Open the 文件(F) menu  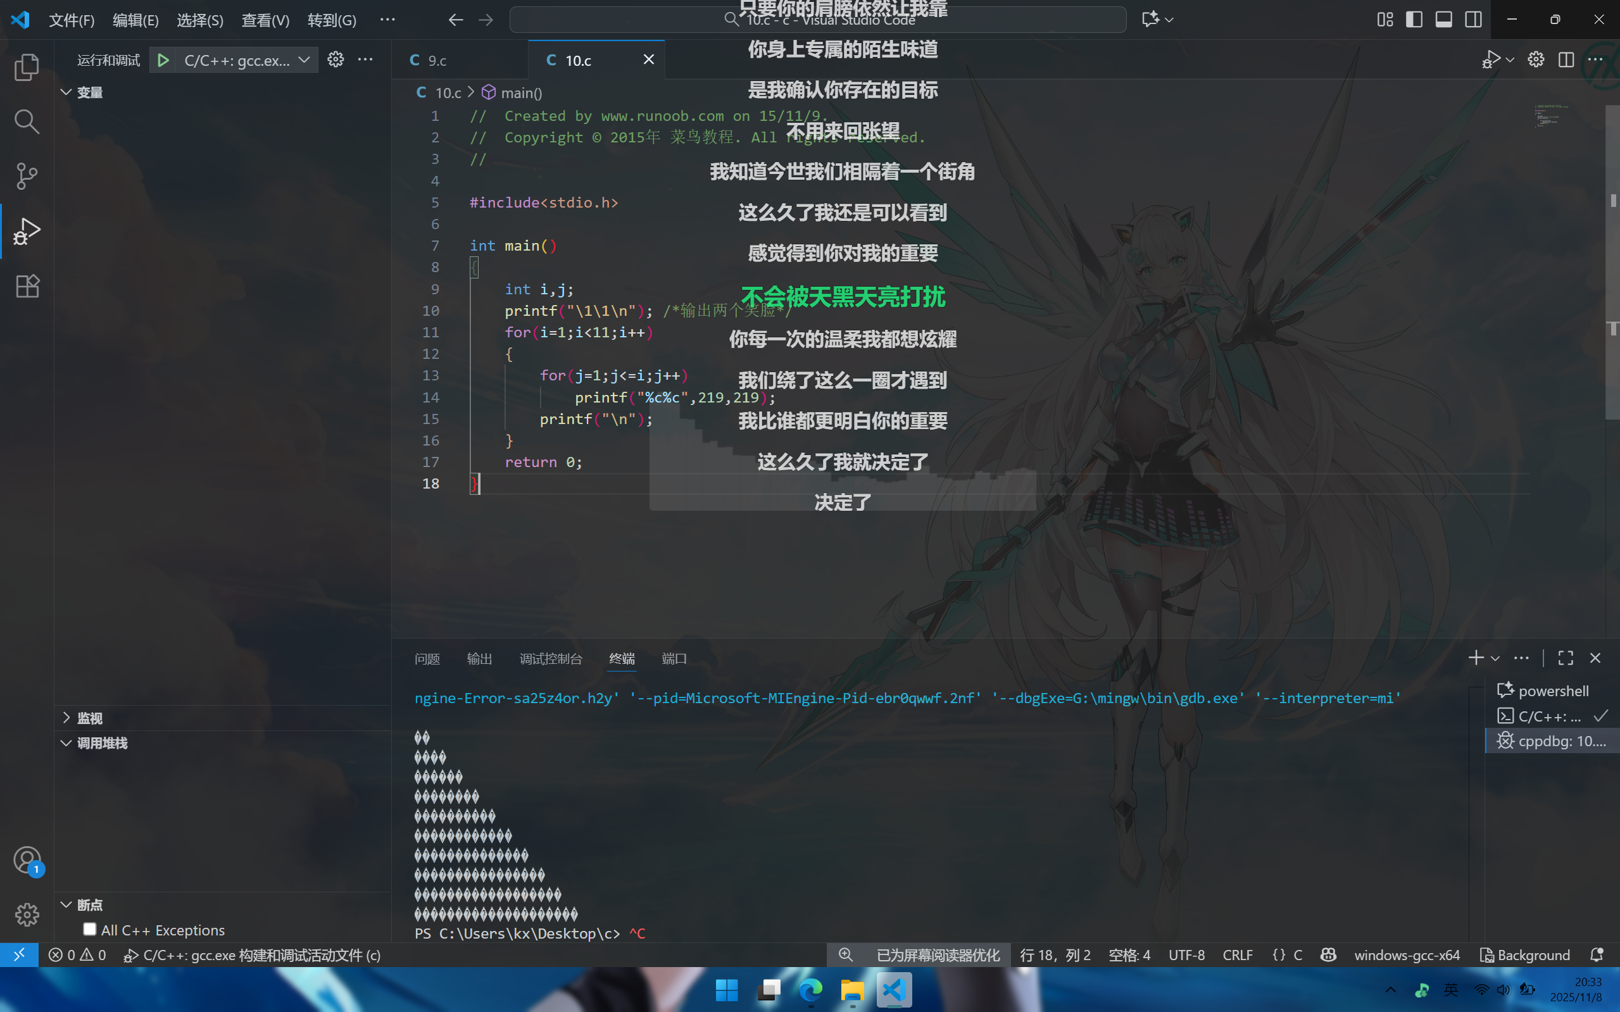72,20
